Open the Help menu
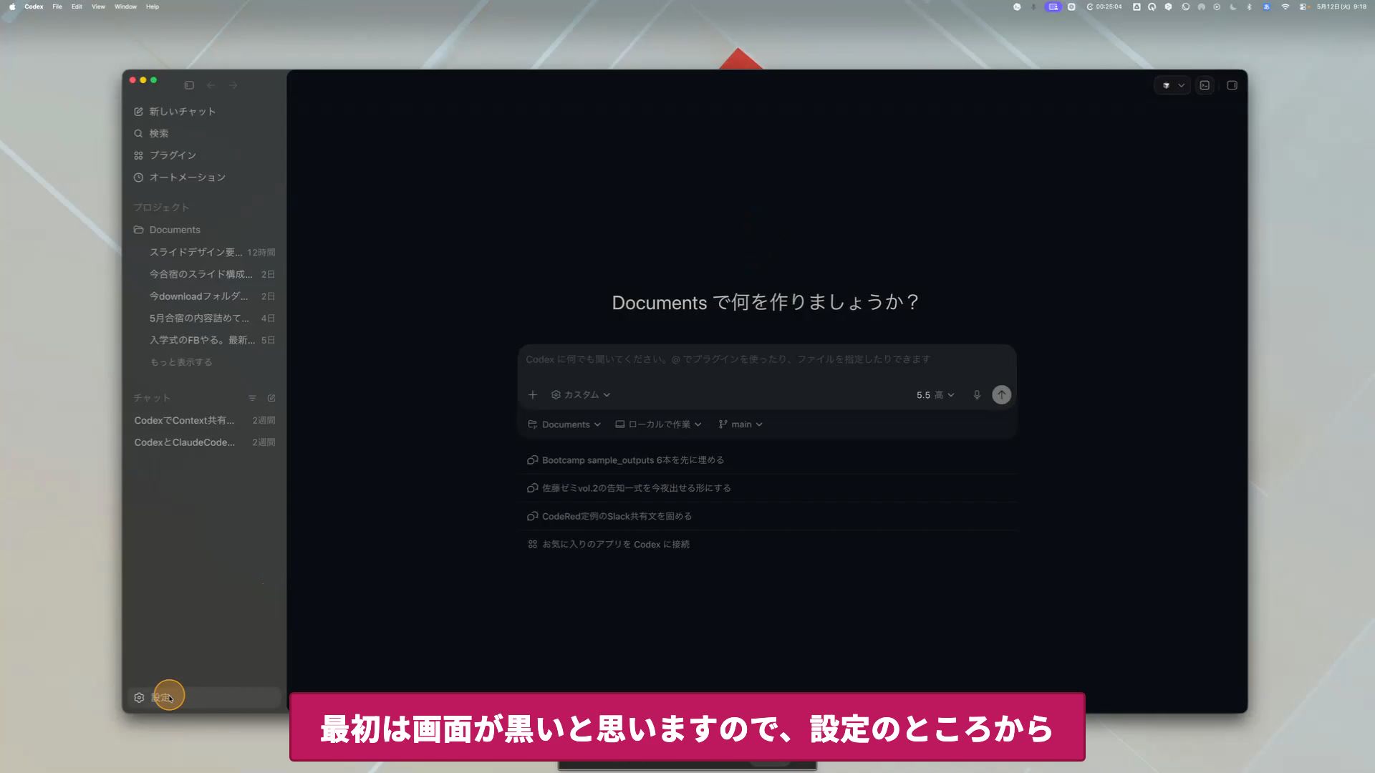 click(x=153, y=6)
